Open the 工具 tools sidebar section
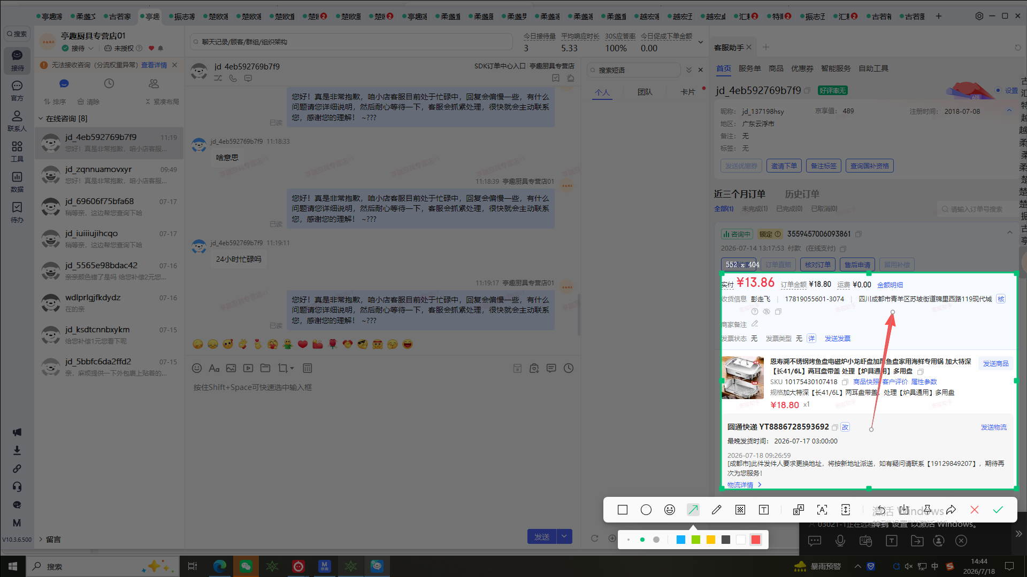1027x577 pixels. coord(17,151)
